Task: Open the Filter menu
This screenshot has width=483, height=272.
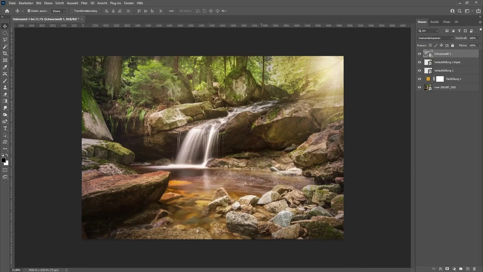Action: pos(84,3)
